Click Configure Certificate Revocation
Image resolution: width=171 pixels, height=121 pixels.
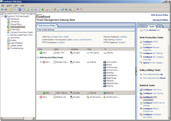pyautogui.click(x=152, y=116)
